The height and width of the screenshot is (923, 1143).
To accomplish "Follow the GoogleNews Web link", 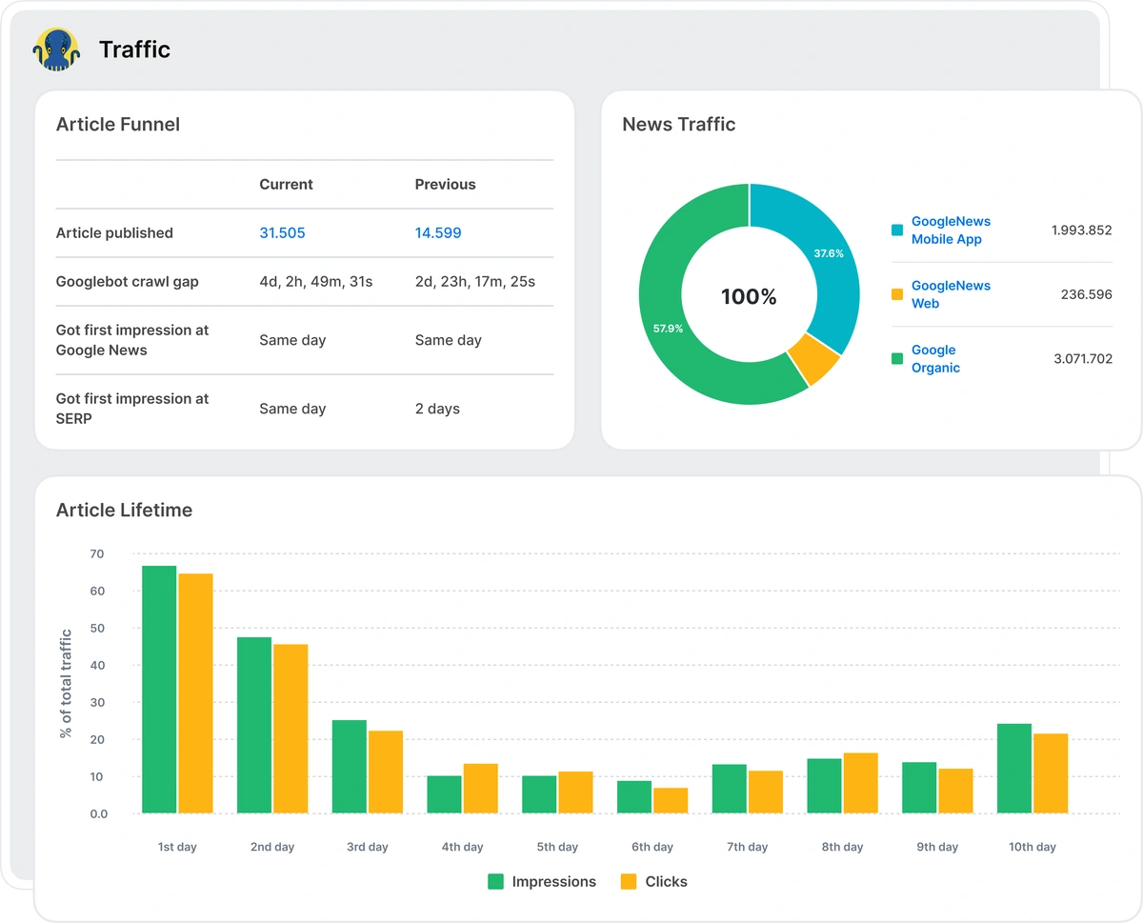I will (x=950, y=294).
